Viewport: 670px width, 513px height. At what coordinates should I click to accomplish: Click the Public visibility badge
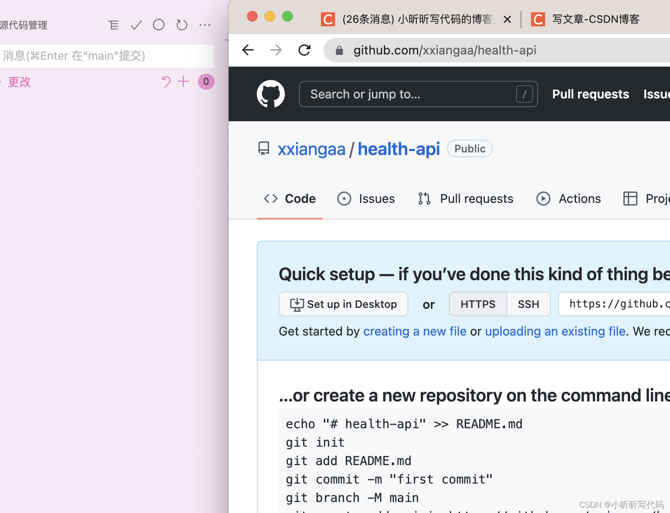tap(470, 148)
